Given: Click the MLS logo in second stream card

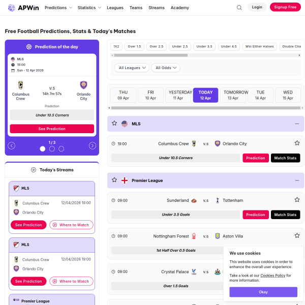Looking at the screenshot, I should (16, 245).
